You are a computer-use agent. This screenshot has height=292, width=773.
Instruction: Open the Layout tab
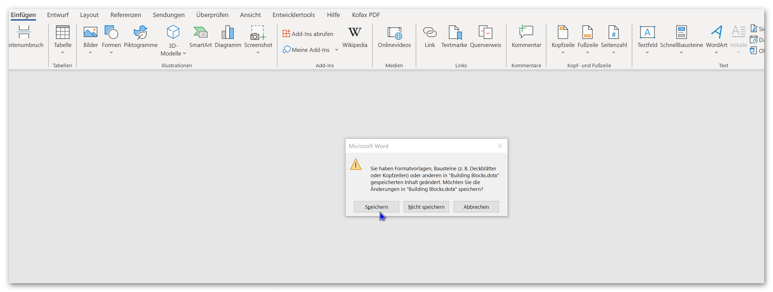pyautogui.click(x=89, y=15)
